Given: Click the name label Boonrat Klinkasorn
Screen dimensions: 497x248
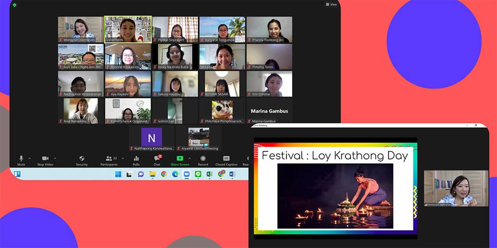Looking at the screenshot, I should tap(124, 67).
